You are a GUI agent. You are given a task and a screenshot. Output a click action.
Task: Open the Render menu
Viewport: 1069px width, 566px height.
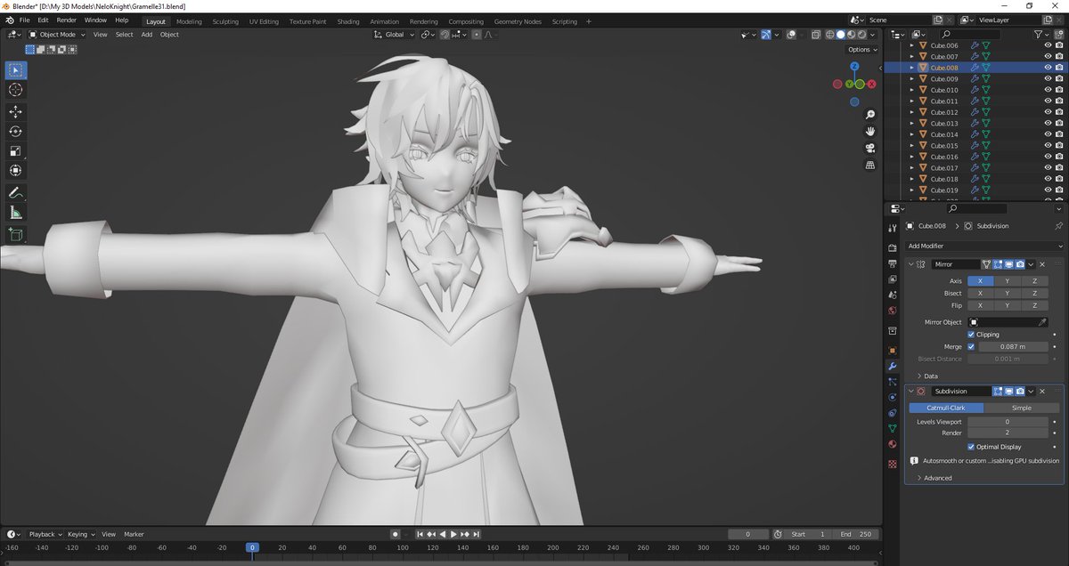(x=66, y=20)
